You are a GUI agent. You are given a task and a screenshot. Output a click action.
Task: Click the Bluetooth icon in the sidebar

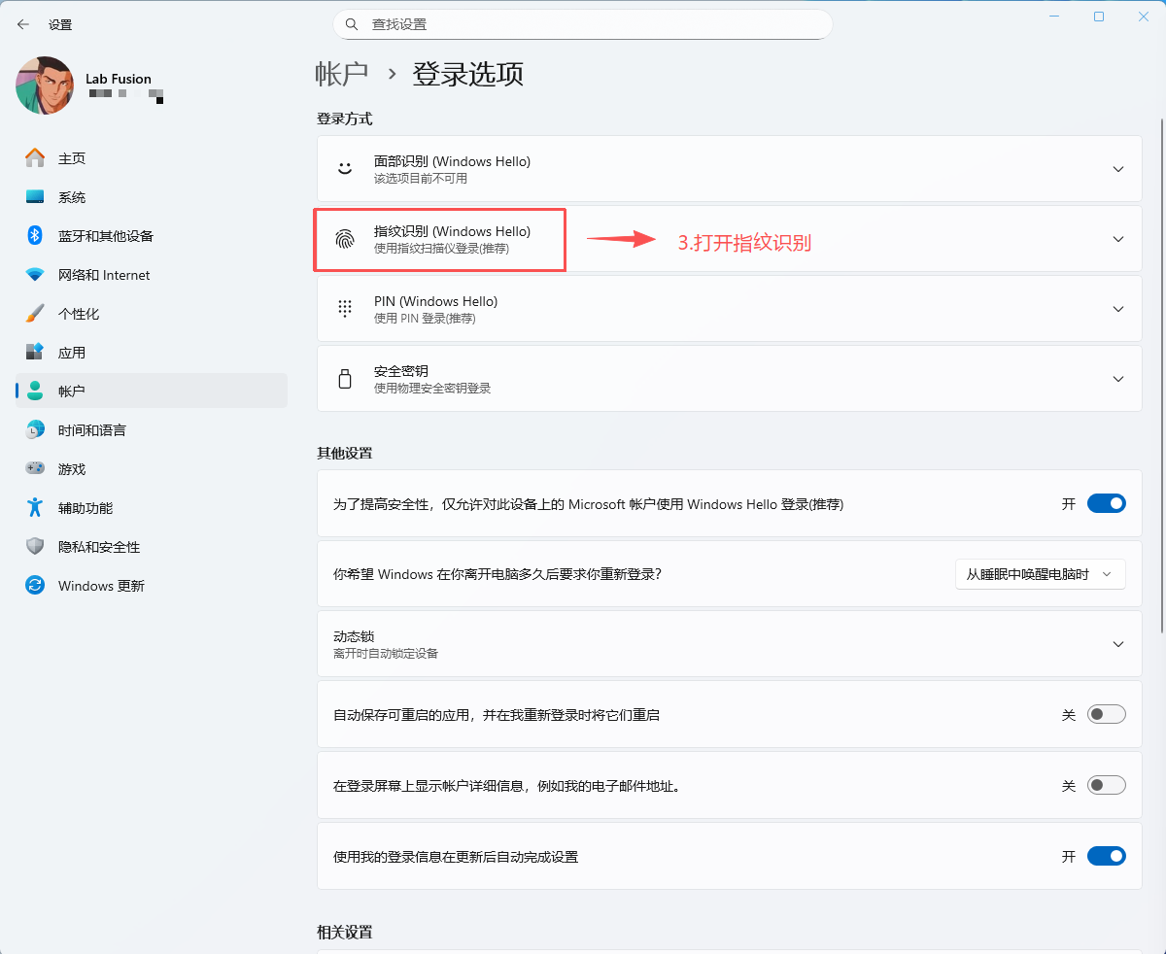click(35, 236)
